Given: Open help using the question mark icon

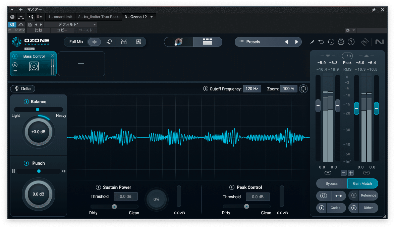Looking at the screenshot, I should [x=350, y=42].
